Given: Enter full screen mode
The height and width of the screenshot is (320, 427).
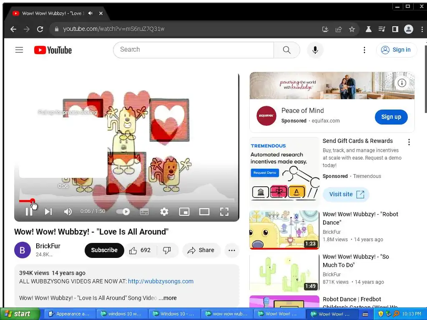Looking at the screenshot, I should pos(224,212).
